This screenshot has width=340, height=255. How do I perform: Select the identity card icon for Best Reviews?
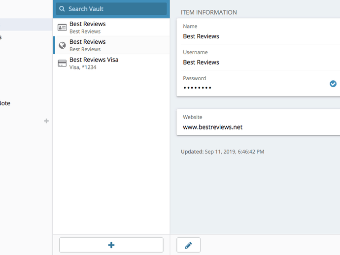pyautogui.click(x=62, y=28)
